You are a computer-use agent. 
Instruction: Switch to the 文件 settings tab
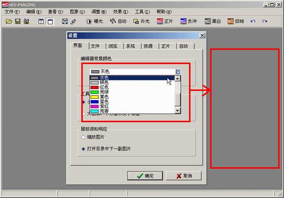[95, 46]
